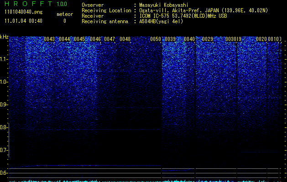Click the 0.8 frequency axis label
The width and height of the screenshot is (287, 182).
[4, 127]
